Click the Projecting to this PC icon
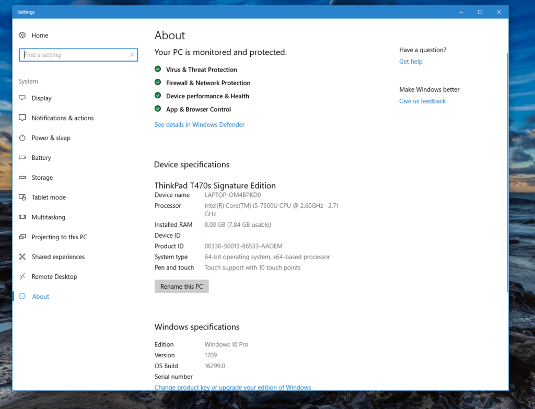 click(x=22, y=237)
